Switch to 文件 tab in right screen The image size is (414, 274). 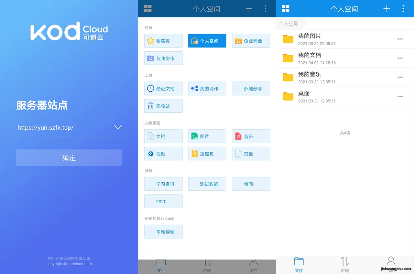(299, 265)
